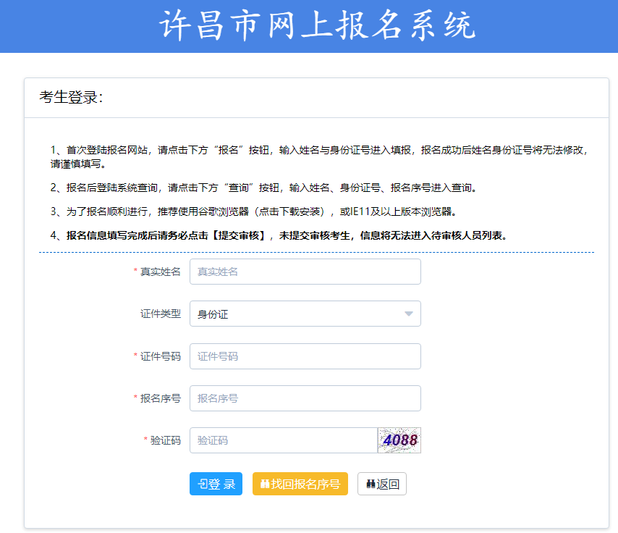Focus the 真实姓名 input field

pyautogui.click(x=305, y=272)
